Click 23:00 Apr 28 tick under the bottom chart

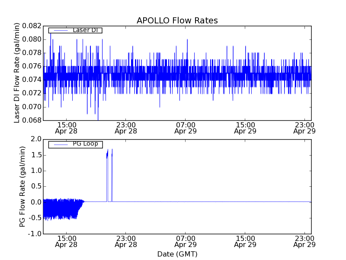click(126, 241)
